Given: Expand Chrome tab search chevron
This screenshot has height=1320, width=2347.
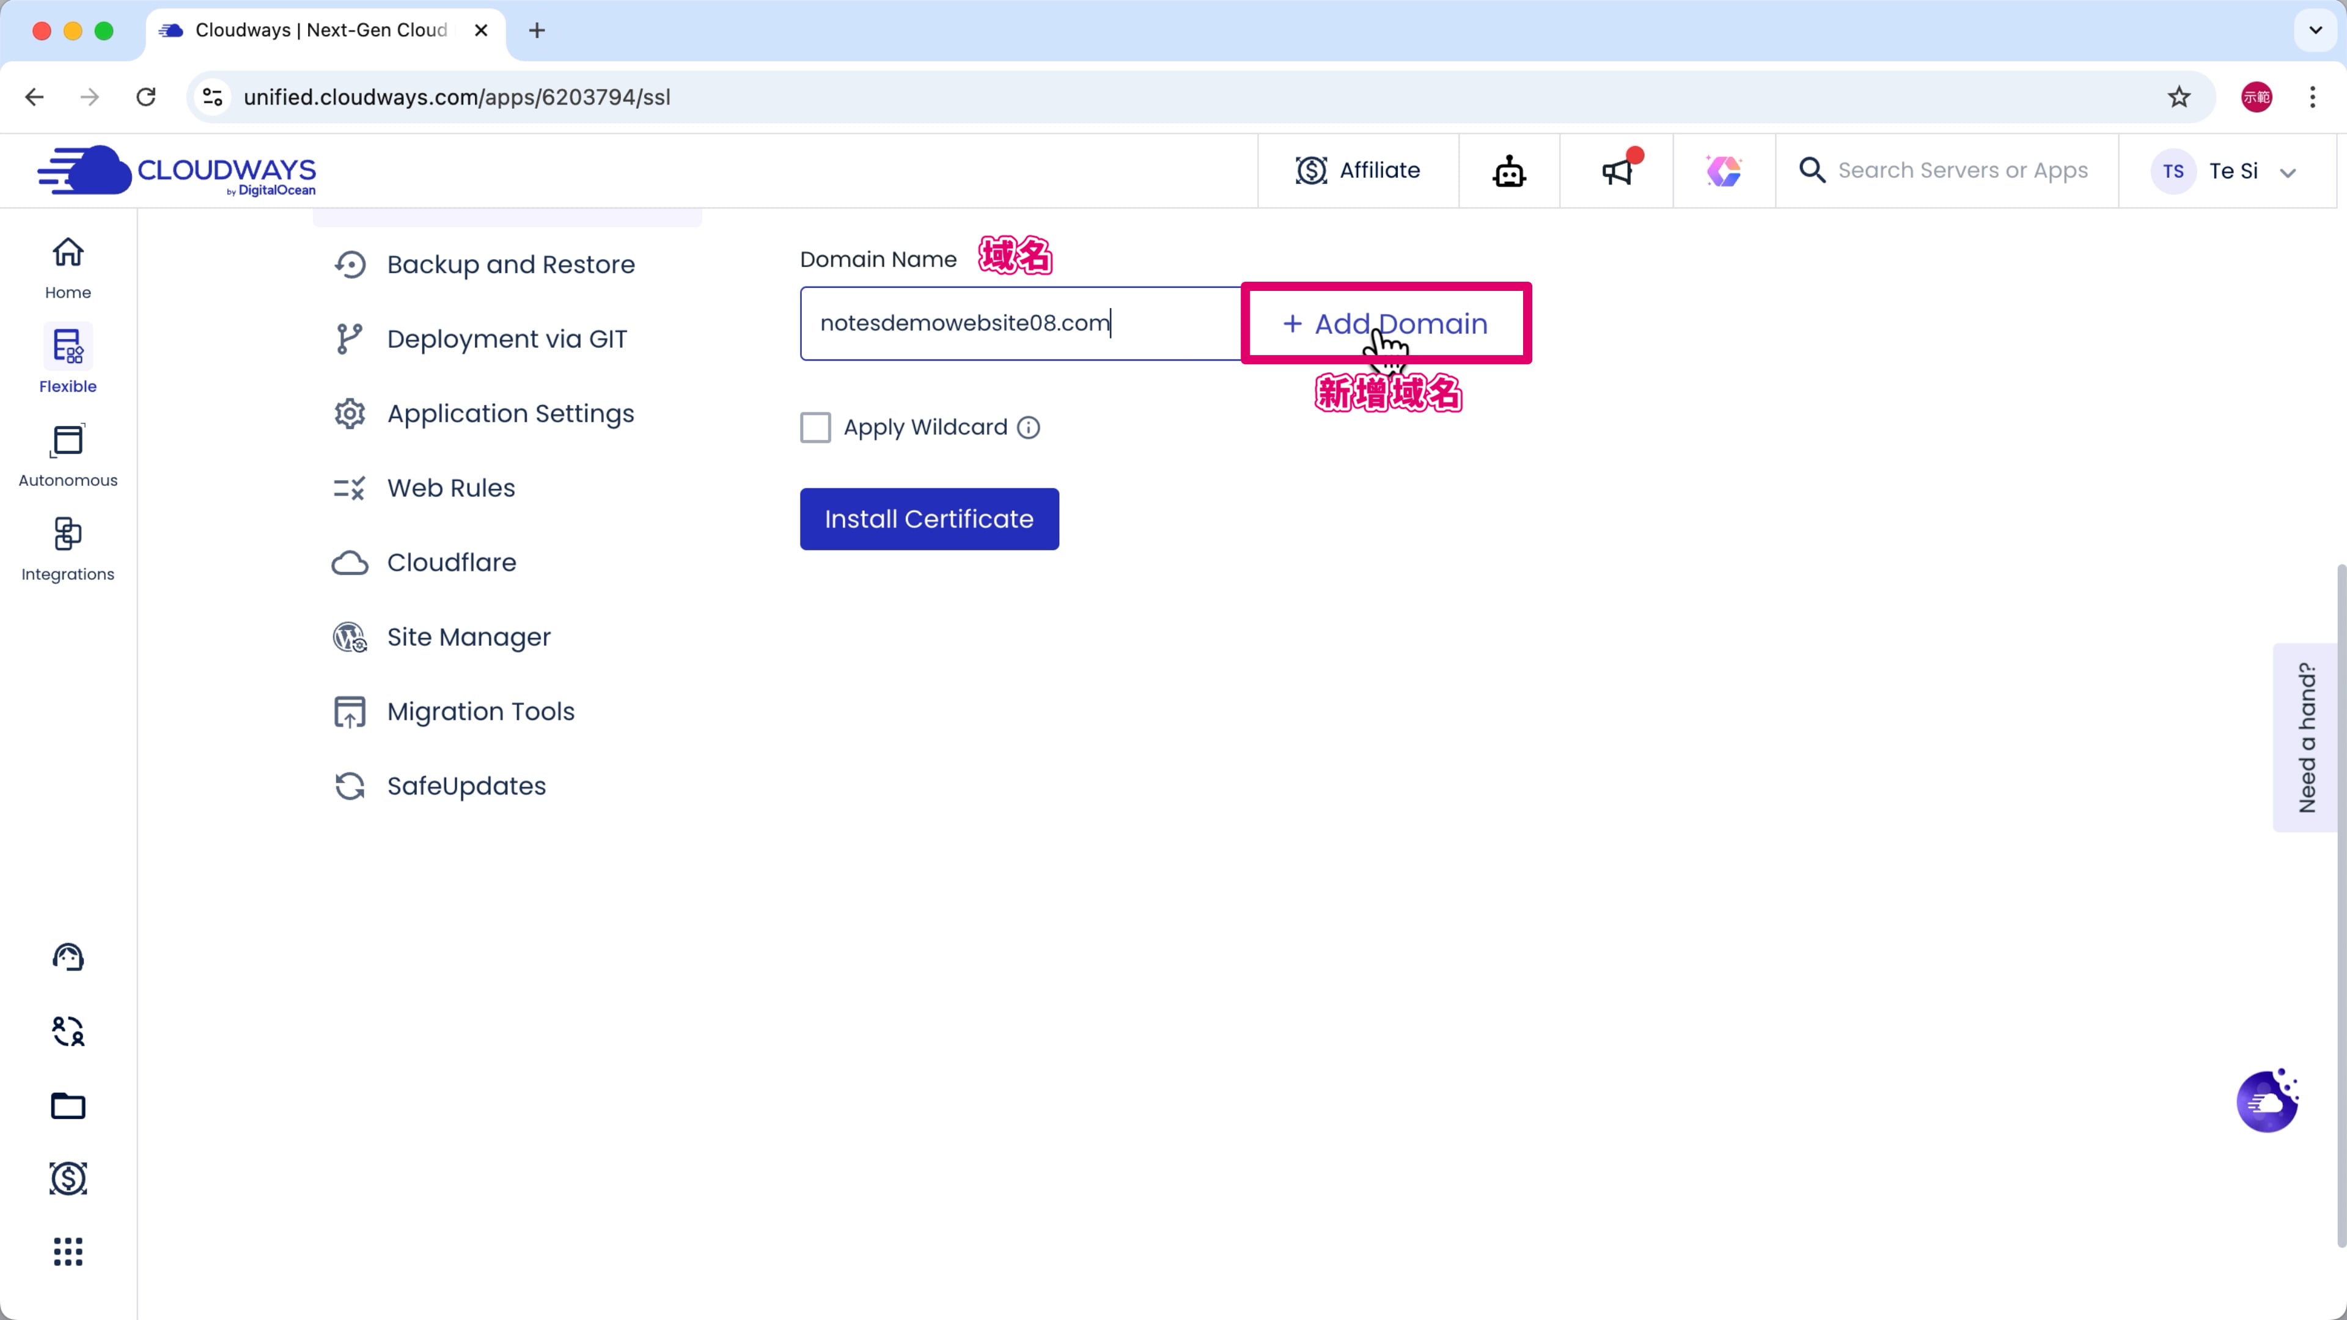Looking at the screenshot, I should click(x=2315, y=30).
